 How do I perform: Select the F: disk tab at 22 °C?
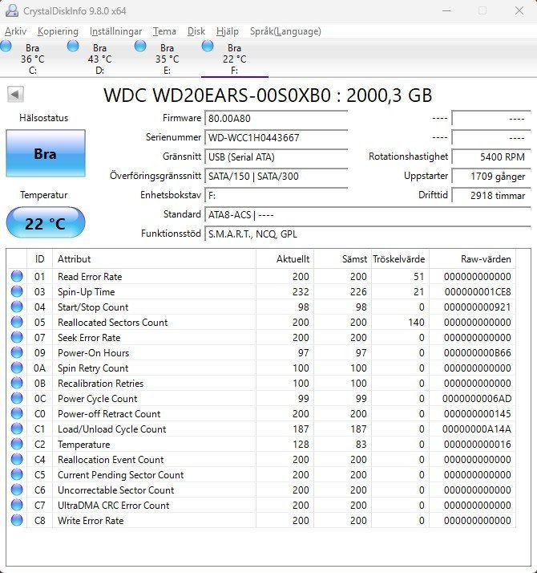(x=234, y=59)
